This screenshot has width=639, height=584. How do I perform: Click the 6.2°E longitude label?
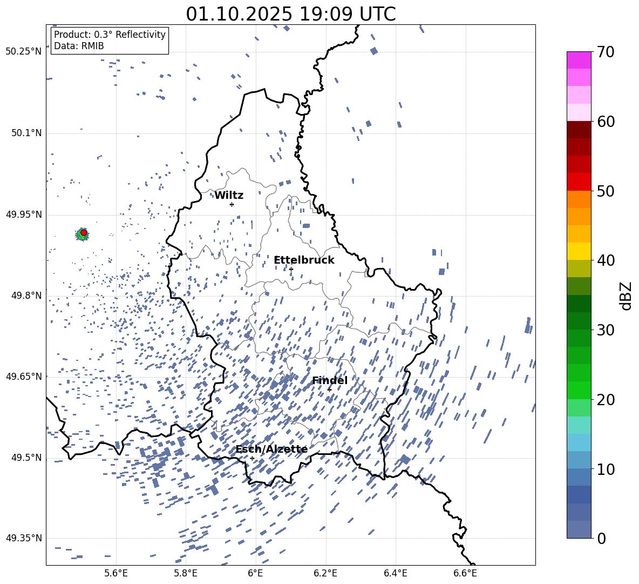(325, 573)
